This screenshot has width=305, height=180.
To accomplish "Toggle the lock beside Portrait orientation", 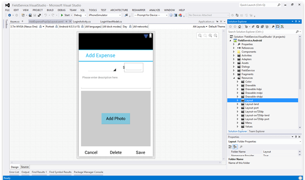I will (56, 26).
